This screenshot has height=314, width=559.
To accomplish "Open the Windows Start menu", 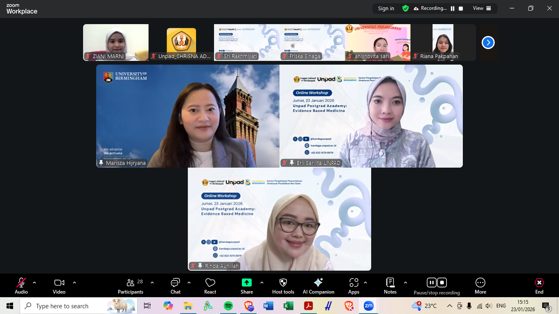I will click(10, 306).
